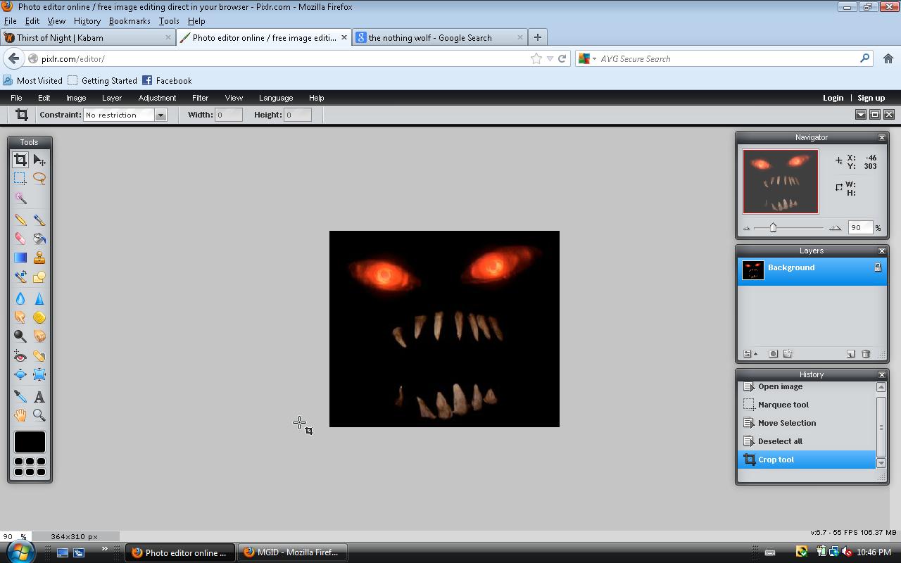This screenshot has height=563, width=901.
Task: Click the Navigator zoom slider handle
Action: tap(773, 227)
